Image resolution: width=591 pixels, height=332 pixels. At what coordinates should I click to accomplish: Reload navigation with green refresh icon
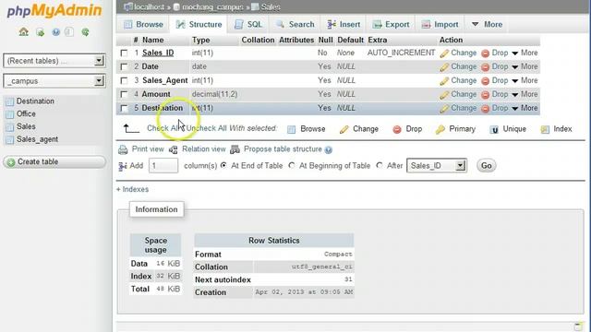(x=86, y=32)
